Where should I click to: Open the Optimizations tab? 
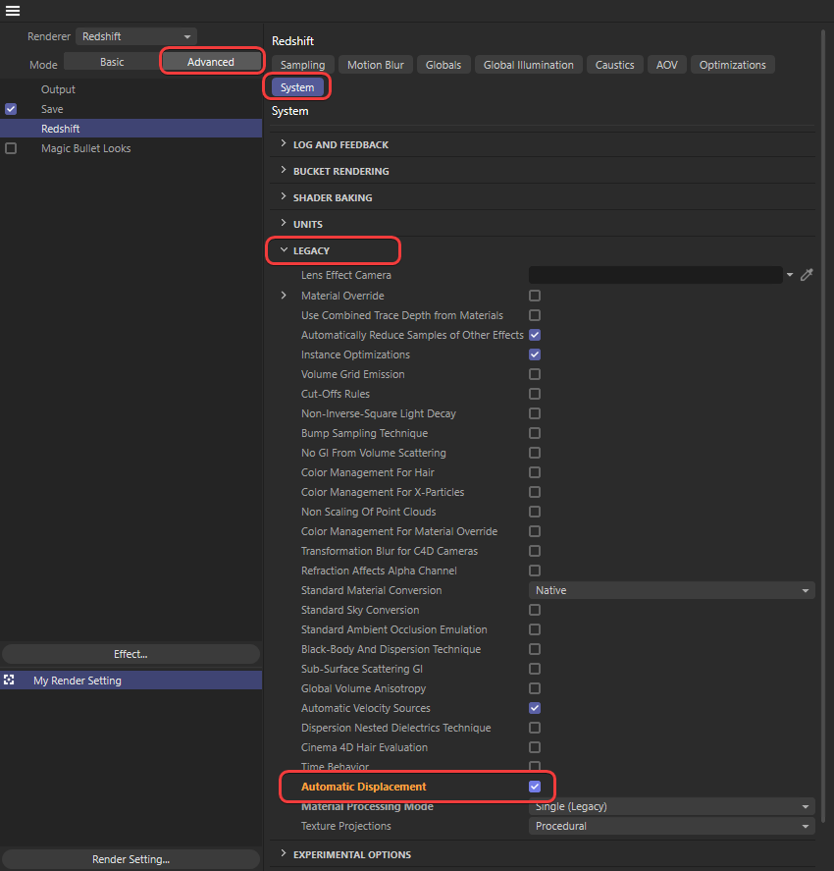[733, 65]
